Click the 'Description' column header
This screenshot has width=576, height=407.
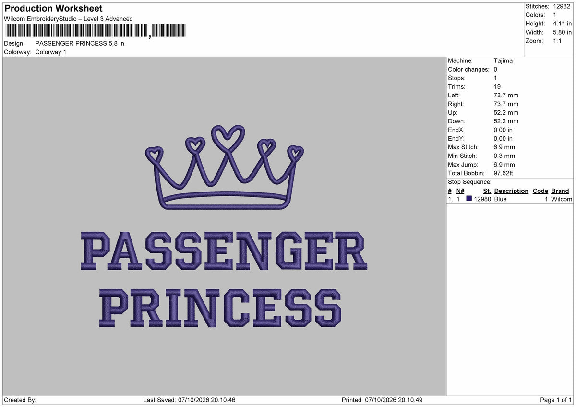tap(511, 191)
